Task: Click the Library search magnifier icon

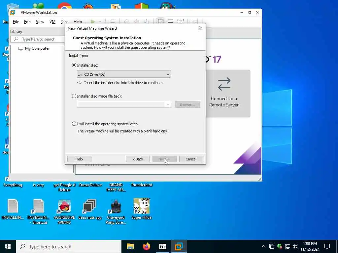Action: click(x=16, y=39)
